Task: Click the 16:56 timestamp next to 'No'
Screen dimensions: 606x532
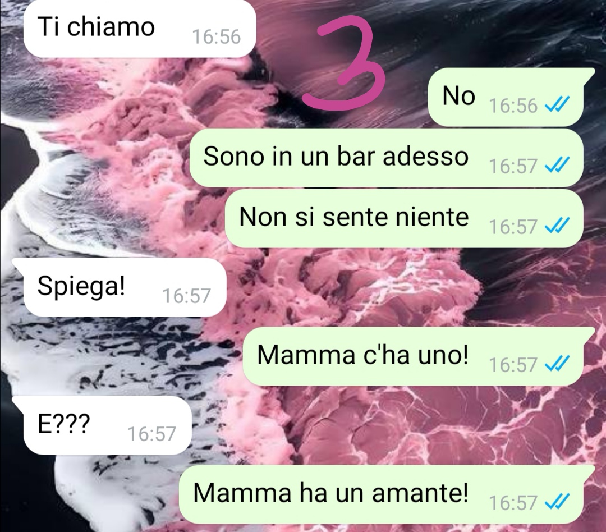Action: coord(513,106)
